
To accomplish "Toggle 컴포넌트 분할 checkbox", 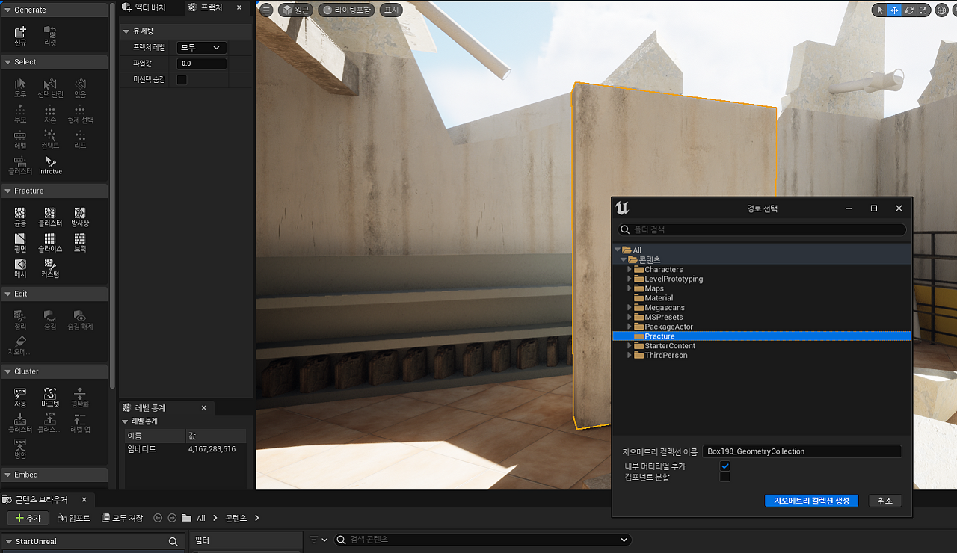I will pyautogui.click(x=724, y=477).
